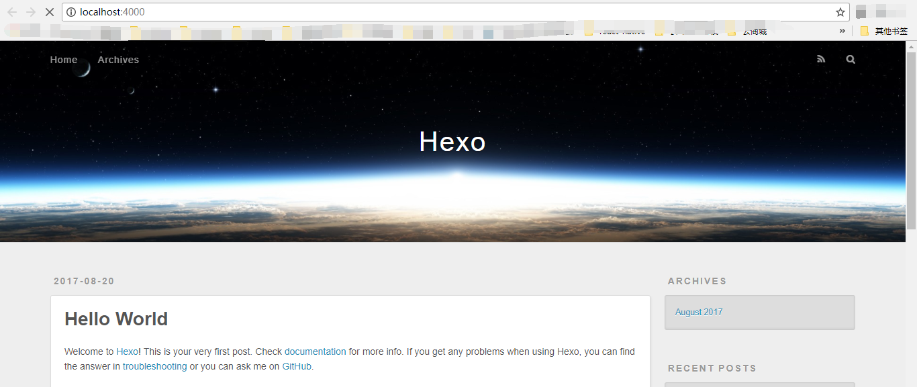This screenshot has width=917, height=387.
Task: Click the browser back arrow
Action: point(12,12)
